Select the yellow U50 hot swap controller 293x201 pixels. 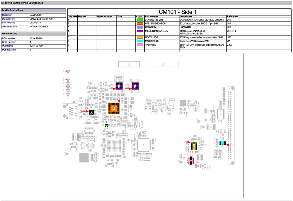tap(193, 145)
